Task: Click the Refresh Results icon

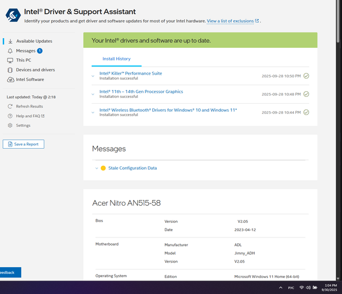Action: pos(10,106)
